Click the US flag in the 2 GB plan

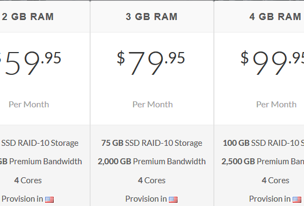coord(49,199)
